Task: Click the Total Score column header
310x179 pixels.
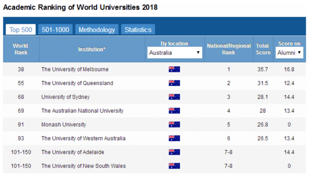Action: [x=263, y=49]
